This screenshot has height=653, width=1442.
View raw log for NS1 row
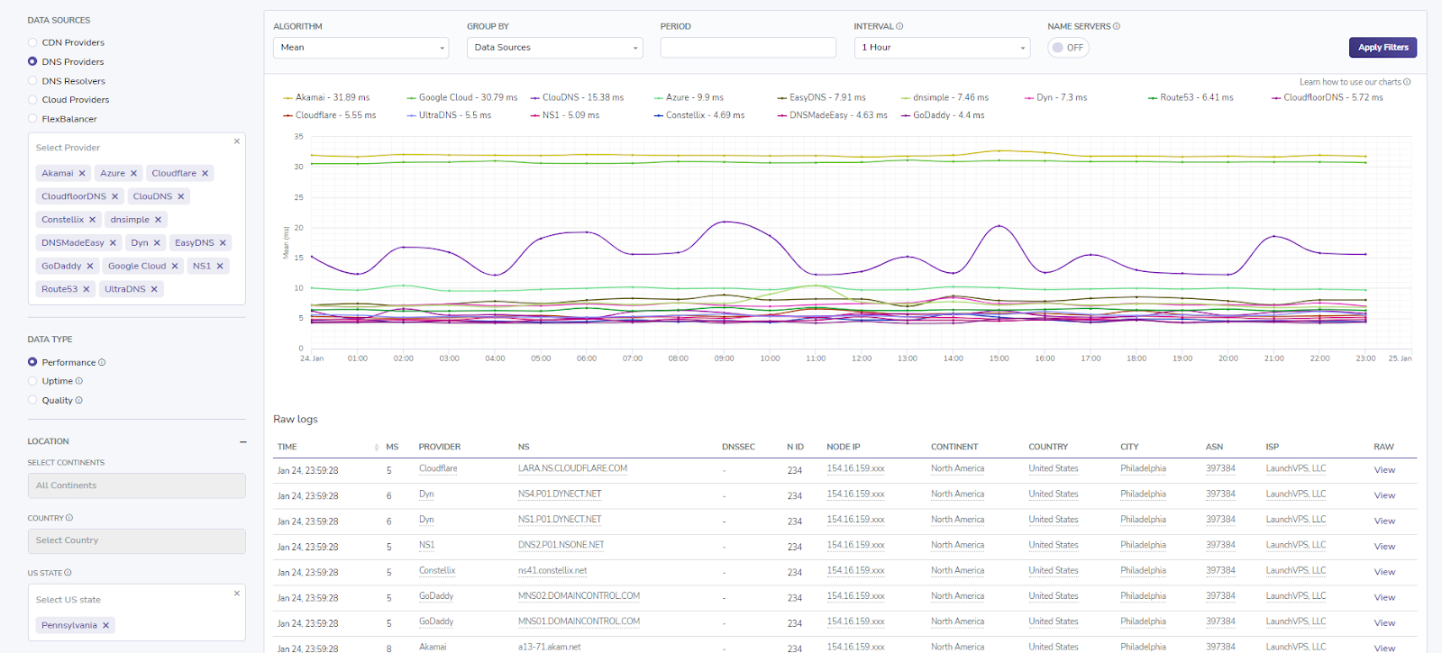pyautogui.click(x=1384, y=547)
